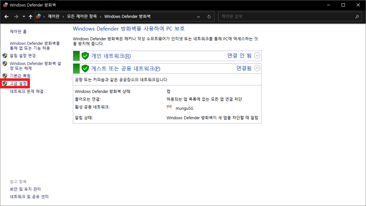Click shield icon beside 기본값 복원
This screenshot has height=206, width=366.
coord(5,76)
